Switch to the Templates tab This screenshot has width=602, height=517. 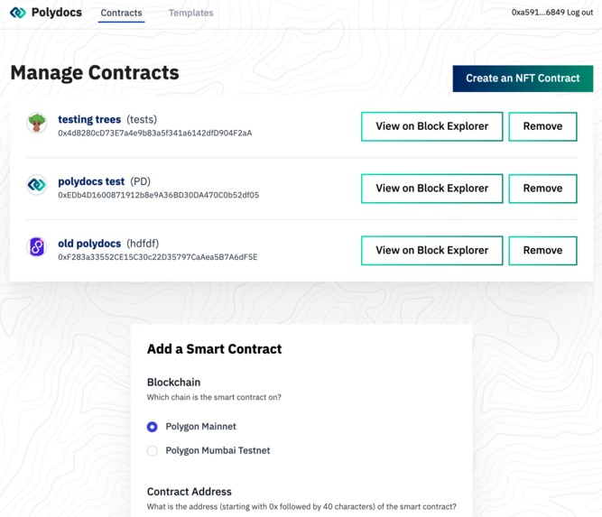pos(190,13)
